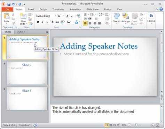
Task: Align text left
Action: coord(85,23)
